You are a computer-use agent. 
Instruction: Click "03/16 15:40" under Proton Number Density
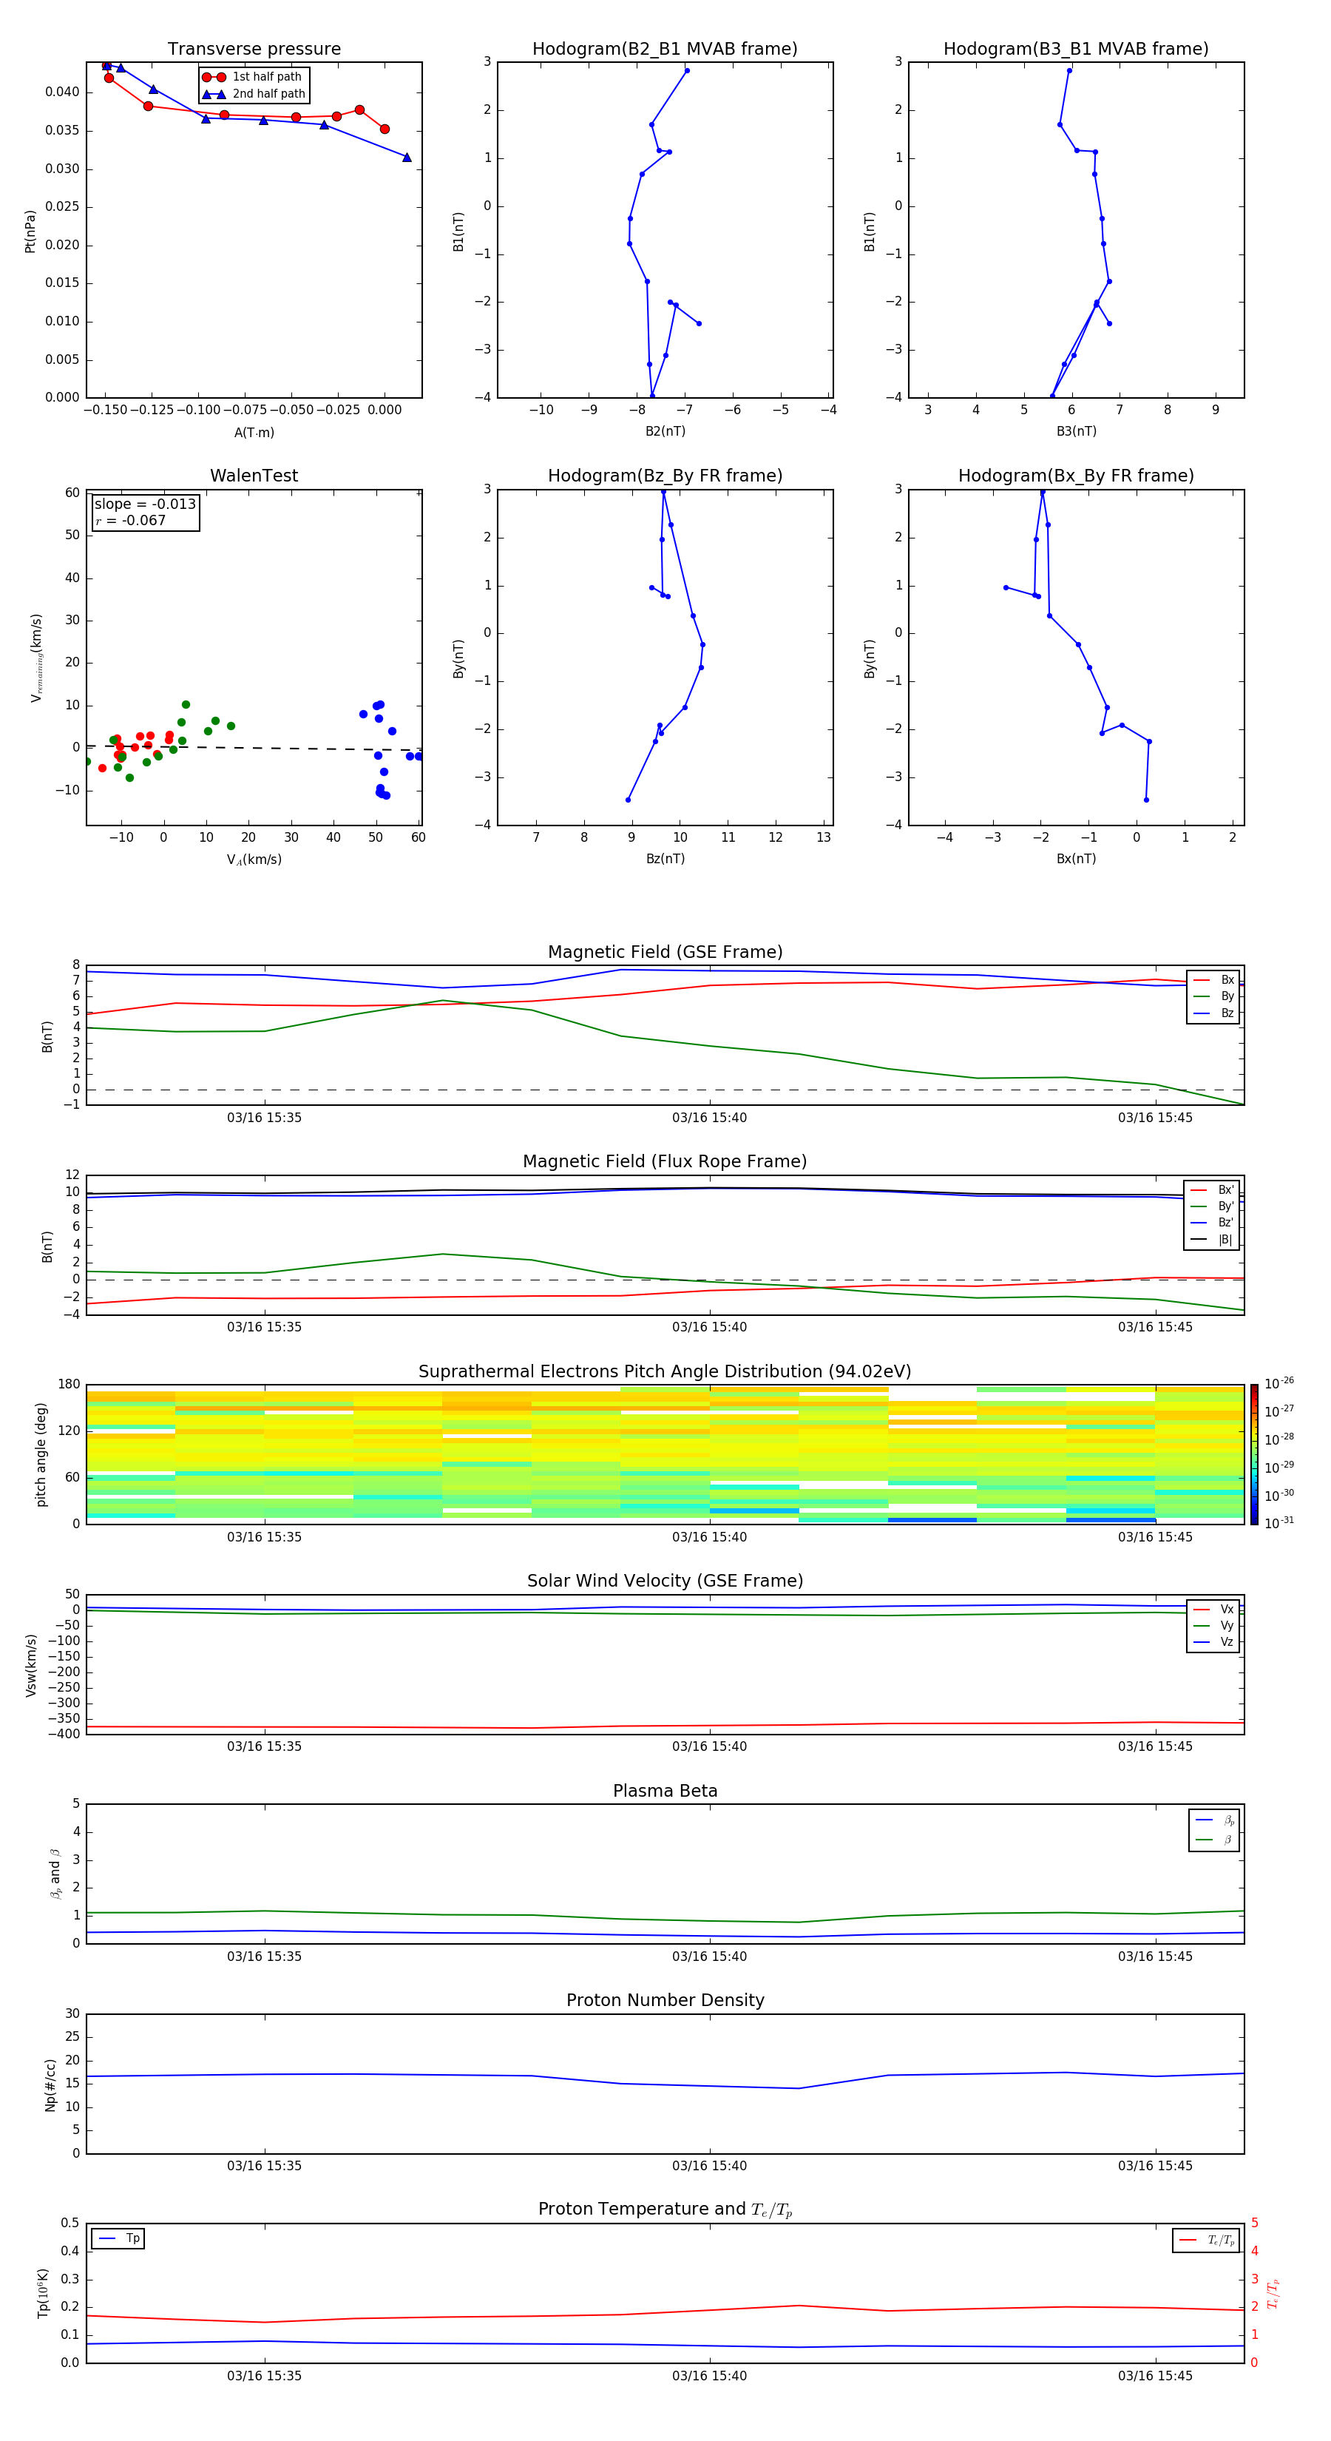(710, 2166)
